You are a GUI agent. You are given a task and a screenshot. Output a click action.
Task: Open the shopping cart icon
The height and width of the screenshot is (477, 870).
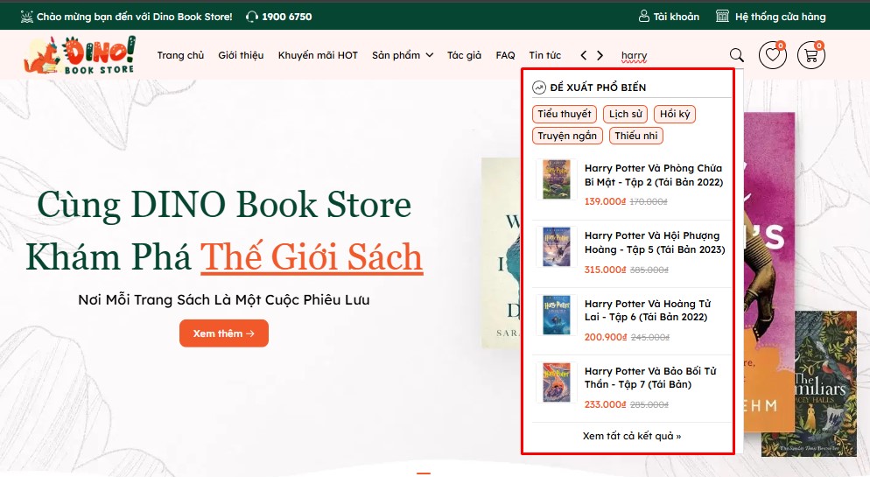[811, 55]
